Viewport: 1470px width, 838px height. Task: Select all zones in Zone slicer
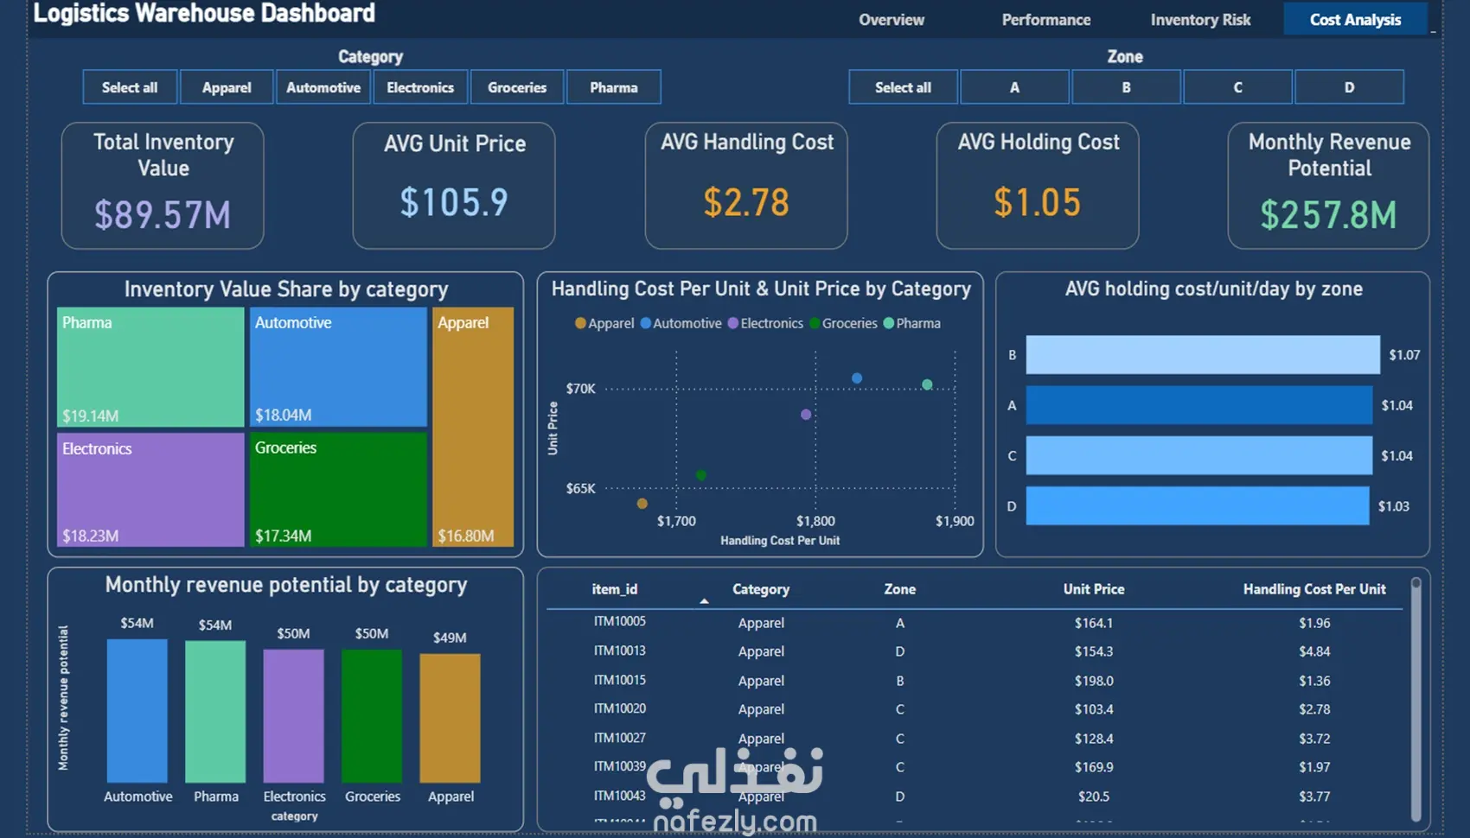point(903,87)
